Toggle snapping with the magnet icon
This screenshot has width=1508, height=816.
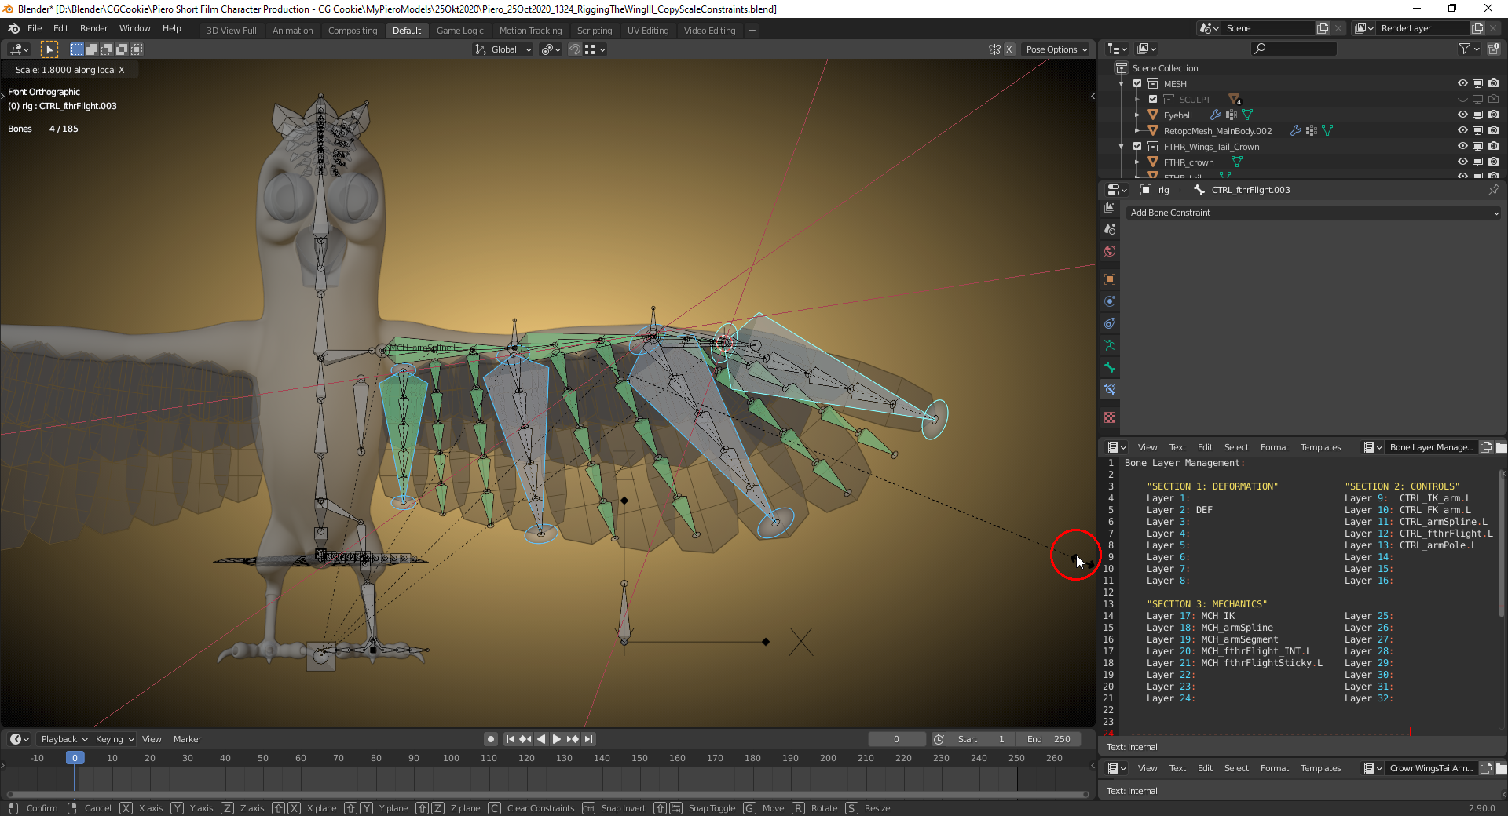click(574, 49)
